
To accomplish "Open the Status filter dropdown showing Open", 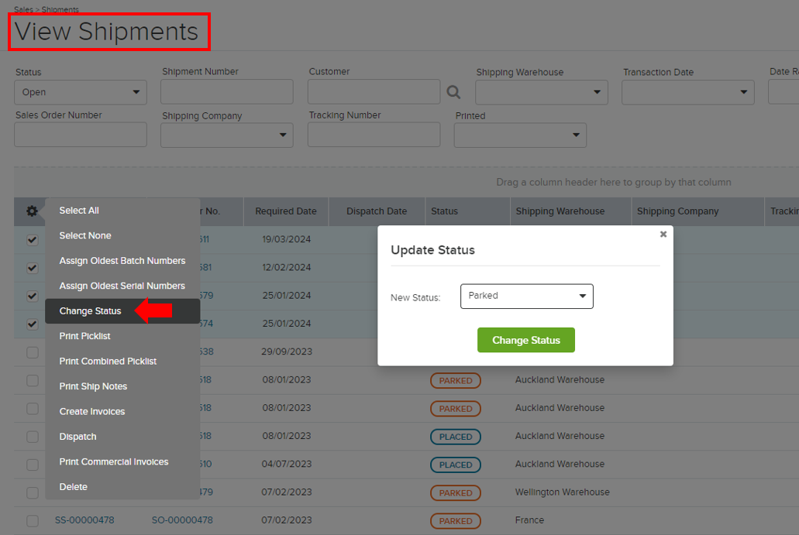I will (x=80, y=91).
